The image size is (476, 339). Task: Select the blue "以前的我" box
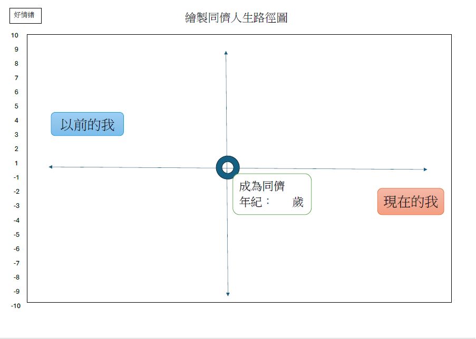(87, 124)
